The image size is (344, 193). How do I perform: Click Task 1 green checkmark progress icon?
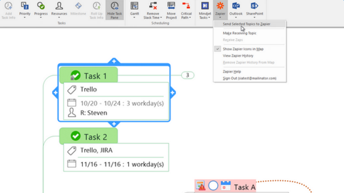75,75
